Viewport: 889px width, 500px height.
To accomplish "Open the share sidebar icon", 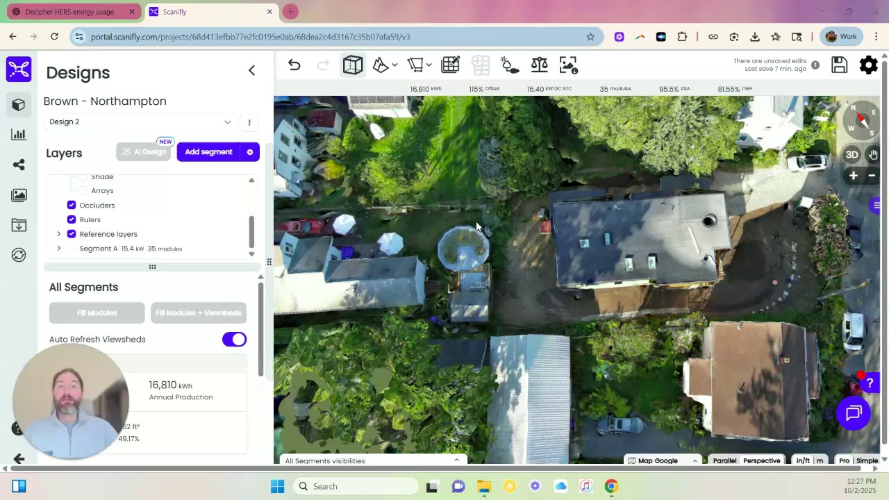I will 19,165.
